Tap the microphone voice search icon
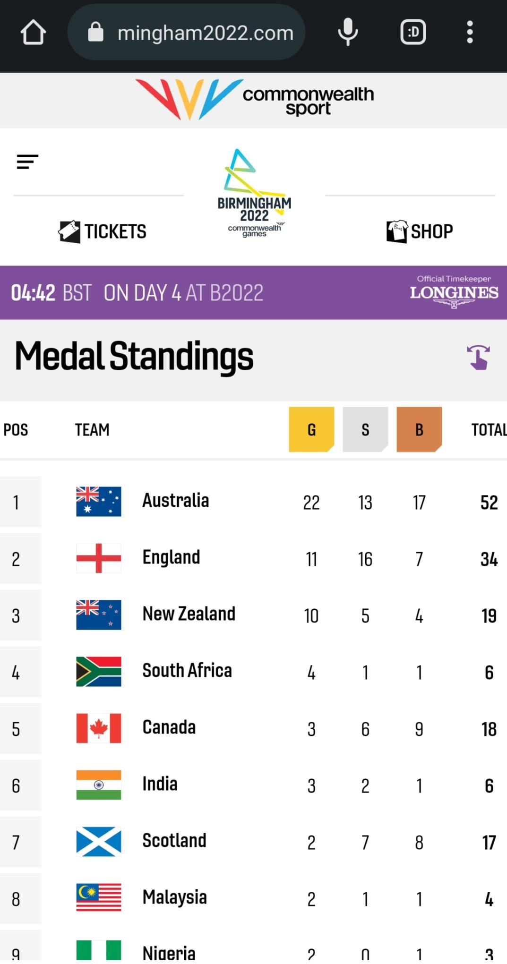The image size is (507, 964). pyautogui.click(x=348, y=33)
